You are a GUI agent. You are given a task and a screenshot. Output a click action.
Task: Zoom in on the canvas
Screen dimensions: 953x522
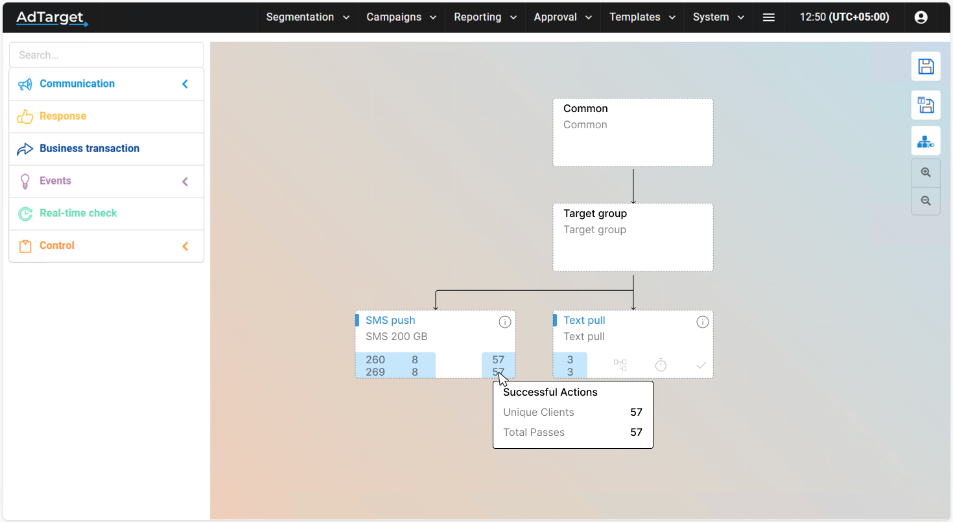[926, 173]
